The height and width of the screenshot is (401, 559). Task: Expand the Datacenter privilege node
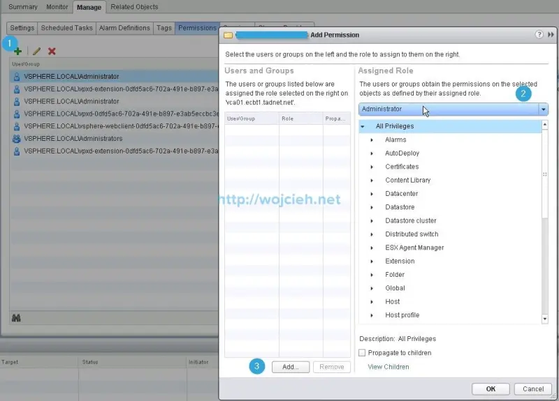click(372, 194)
